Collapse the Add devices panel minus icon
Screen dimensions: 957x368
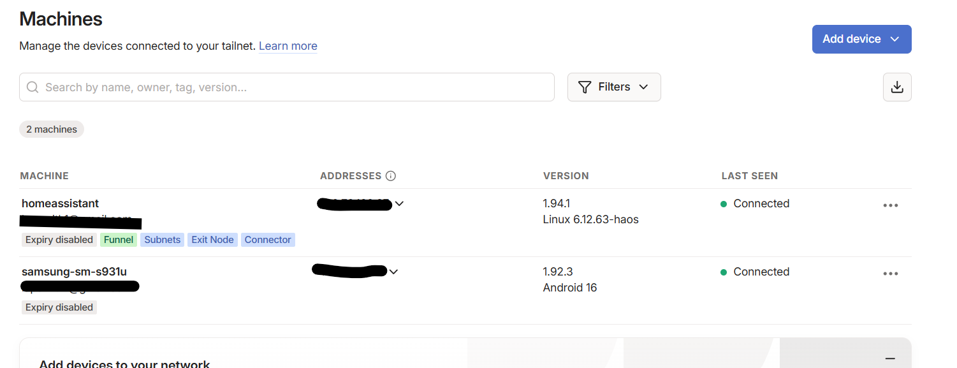[890, 359]
